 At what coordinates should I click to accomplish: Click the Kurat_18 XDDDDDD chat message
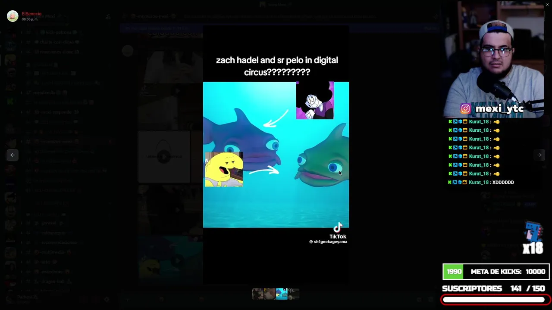pos(481,182)
